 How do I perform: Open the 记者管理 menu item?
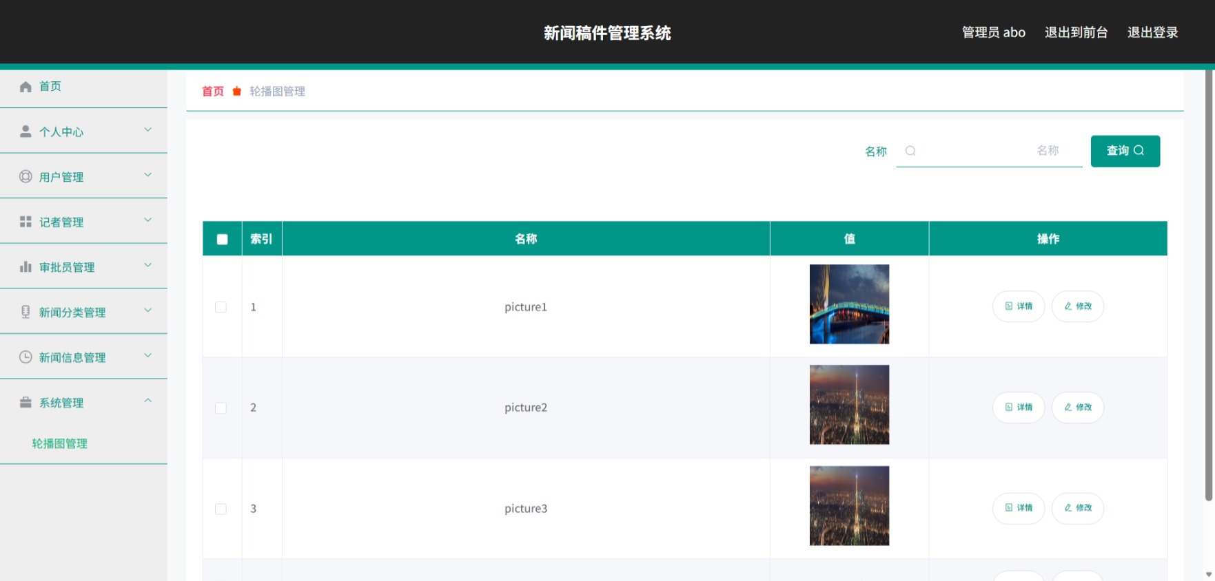point(83,222)
